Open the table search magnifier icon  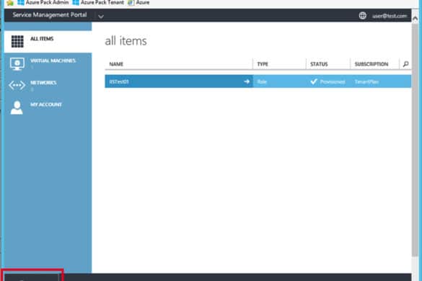[405, 64]
